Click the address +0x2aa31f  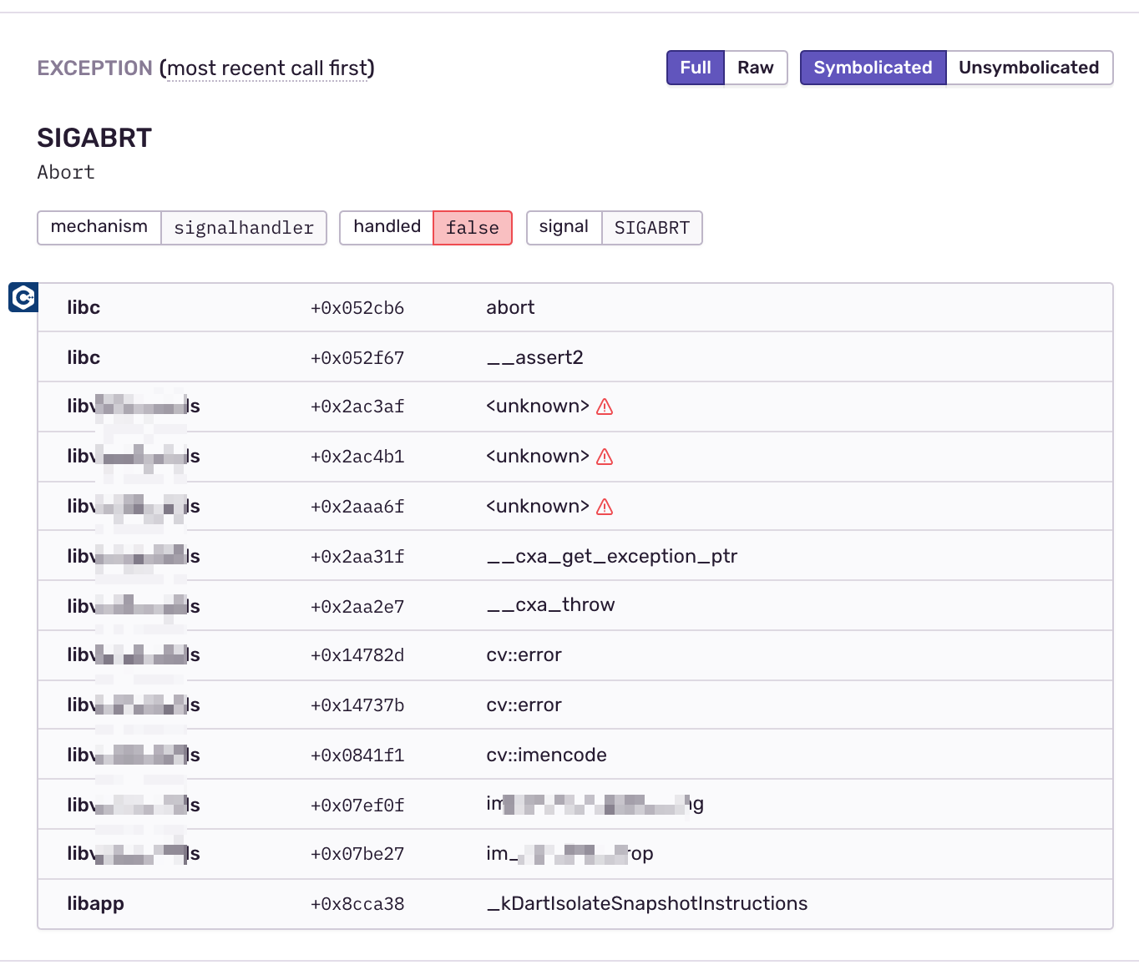coord(357,557)
